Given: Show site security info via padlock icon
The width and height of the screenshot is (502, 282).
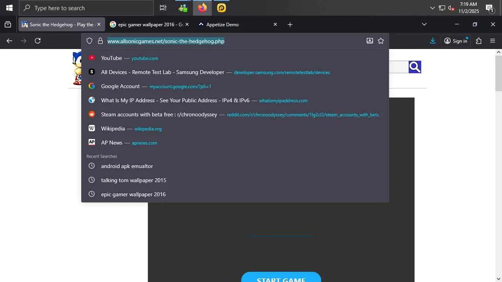Looking at the screenshot, I should tap(100, 41).
